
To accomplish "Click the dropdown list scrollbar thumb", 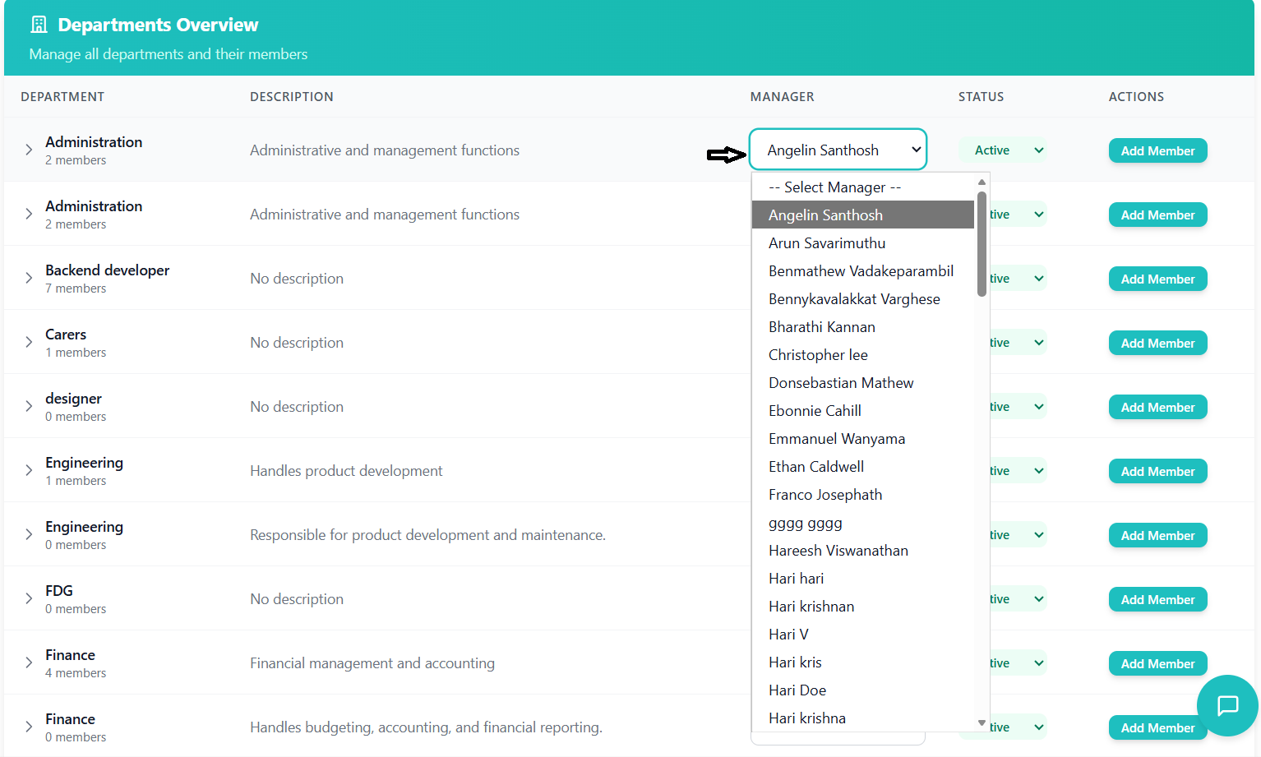I will [x=982, y=242].
